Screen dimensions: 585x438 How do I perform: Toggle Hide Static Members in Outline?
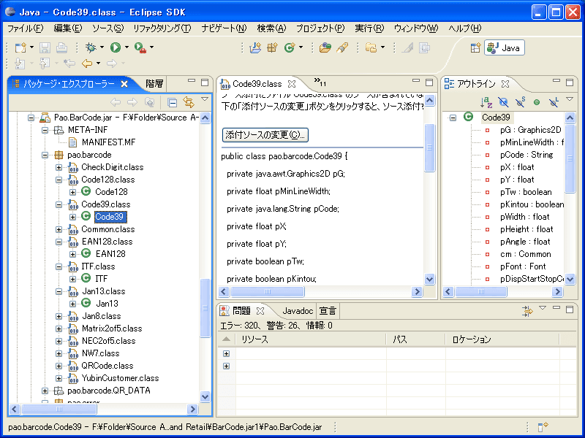tap(520, 101)
